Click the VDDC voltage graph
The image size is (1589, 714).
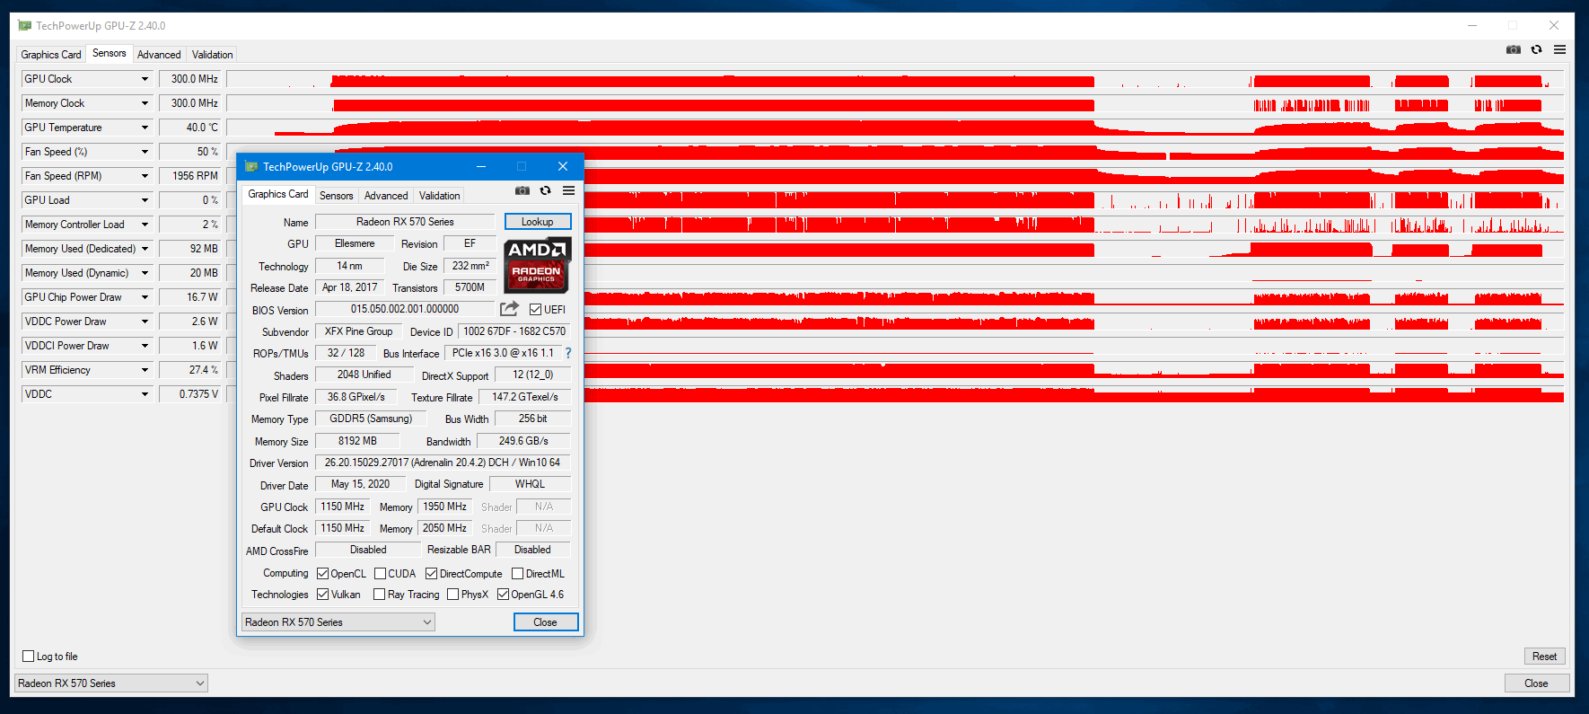[x=1075, y=394]
